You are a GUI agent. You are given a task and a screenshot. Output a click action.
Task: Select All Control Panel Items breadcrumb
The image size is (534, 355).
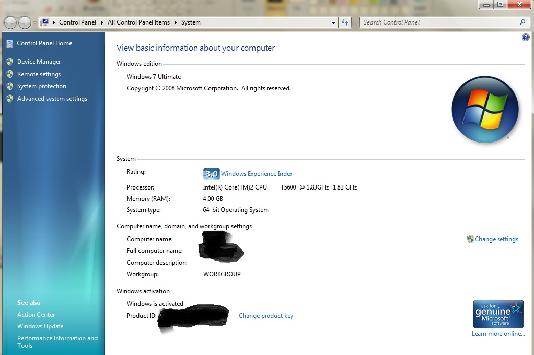coord(138,22)
